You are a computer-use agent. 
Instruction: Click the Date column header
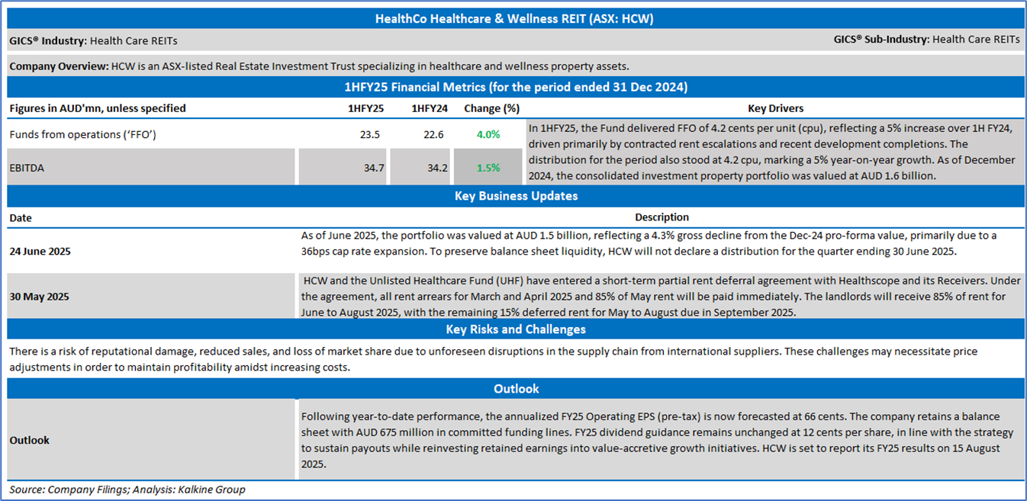click(21, 217)
